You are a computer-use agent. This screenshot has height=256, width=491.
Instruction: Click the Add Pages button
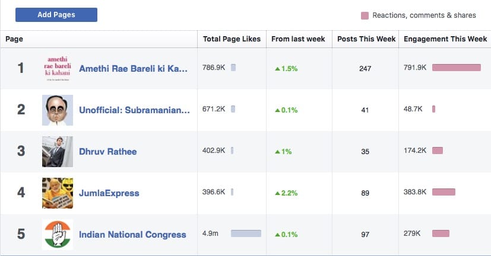coord(56,15)
